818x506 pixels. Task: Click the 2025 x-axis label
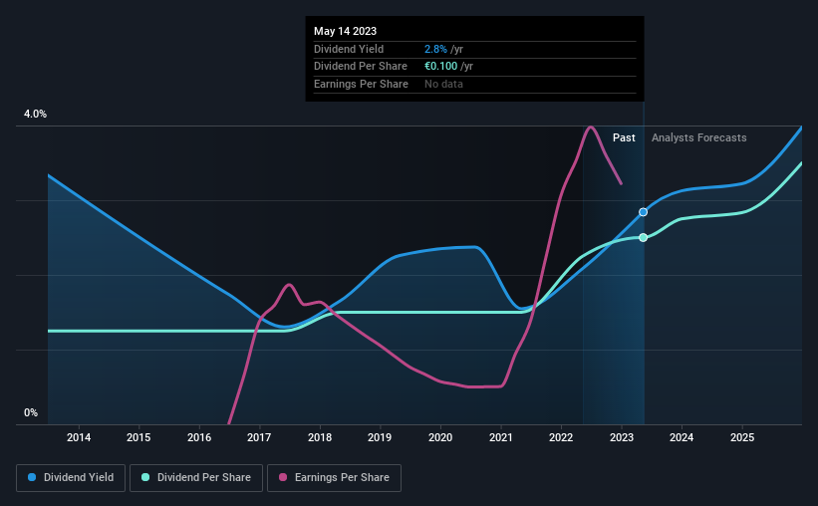pos(742,437)
